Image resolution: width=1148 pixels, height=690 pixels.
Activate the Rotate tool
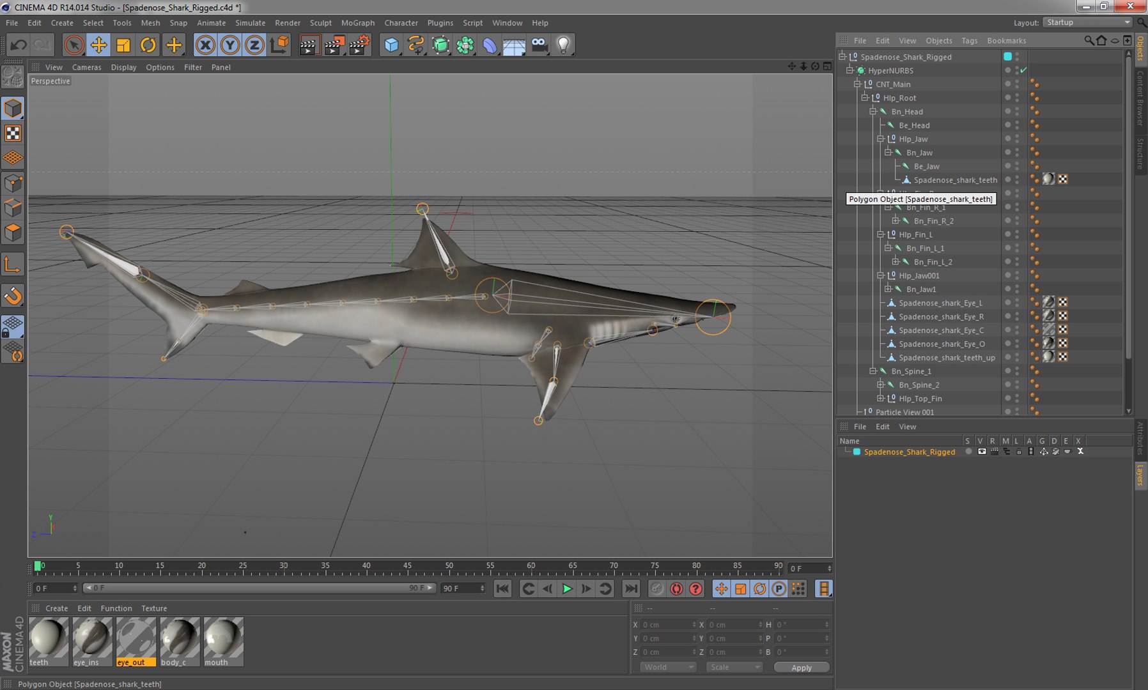click(148, 45)
